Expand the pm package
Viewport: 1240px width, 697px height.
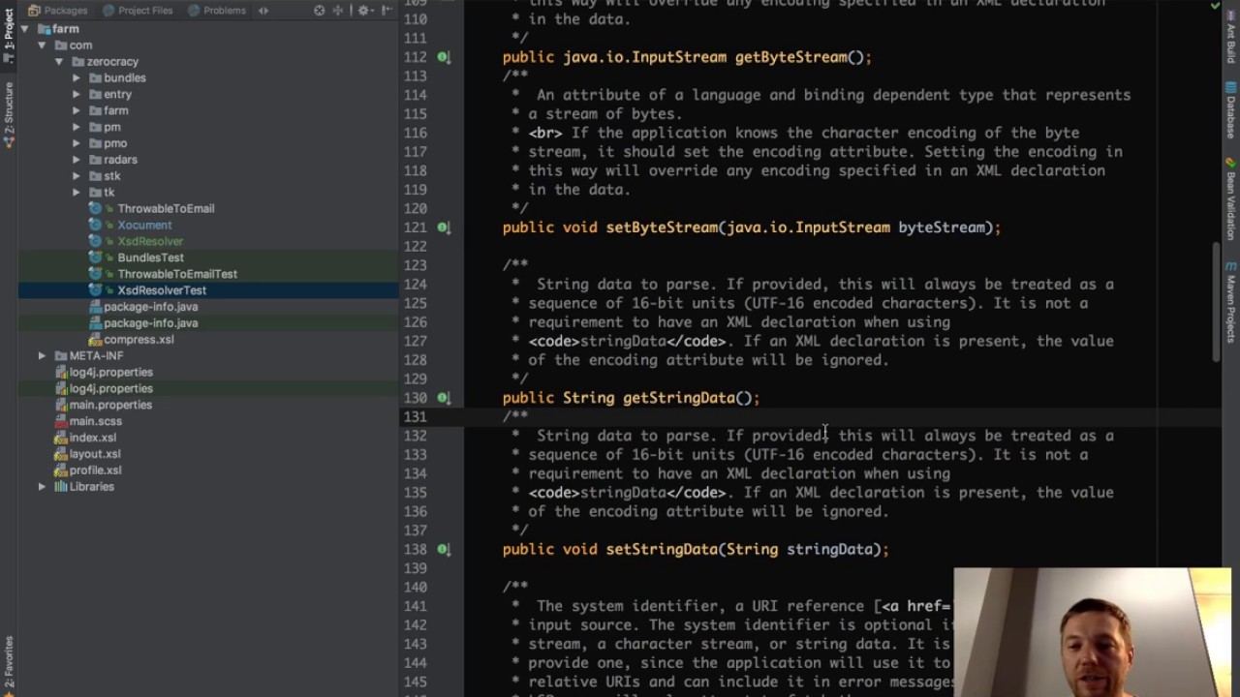[77, 128]
